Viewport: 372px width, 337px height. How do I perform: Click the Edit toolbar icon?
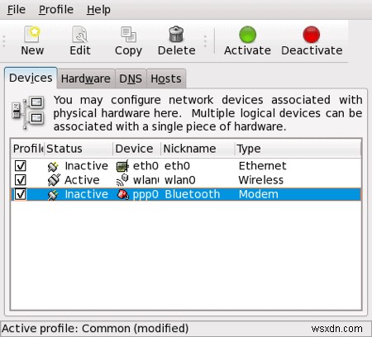pos(79,34)
